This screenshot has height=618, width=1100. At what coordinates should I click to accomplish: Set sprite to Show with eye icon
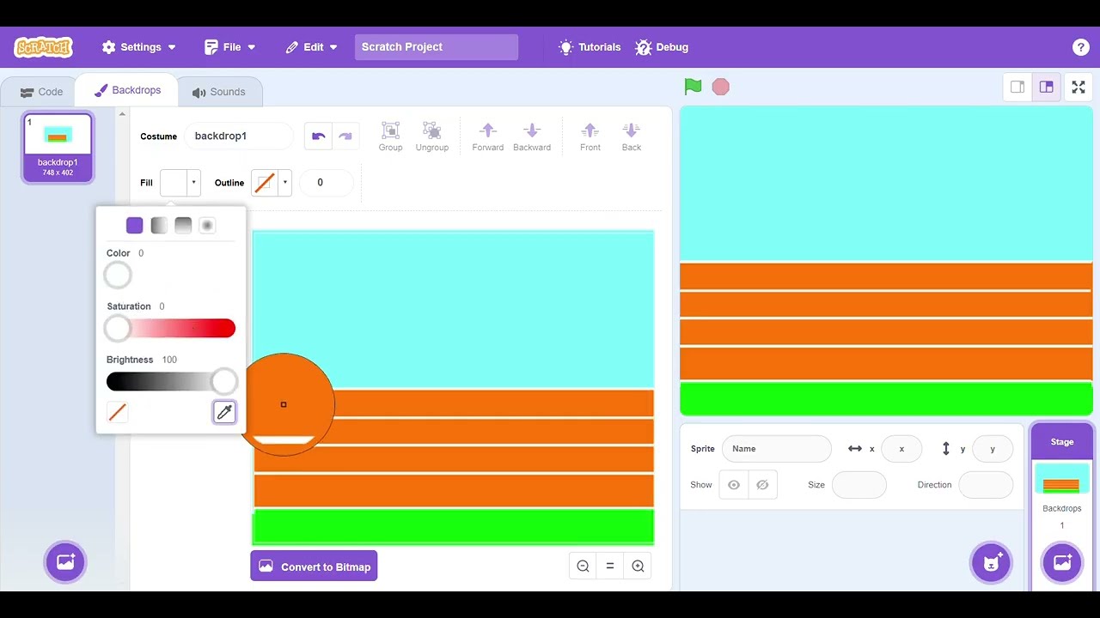(734, 485)
